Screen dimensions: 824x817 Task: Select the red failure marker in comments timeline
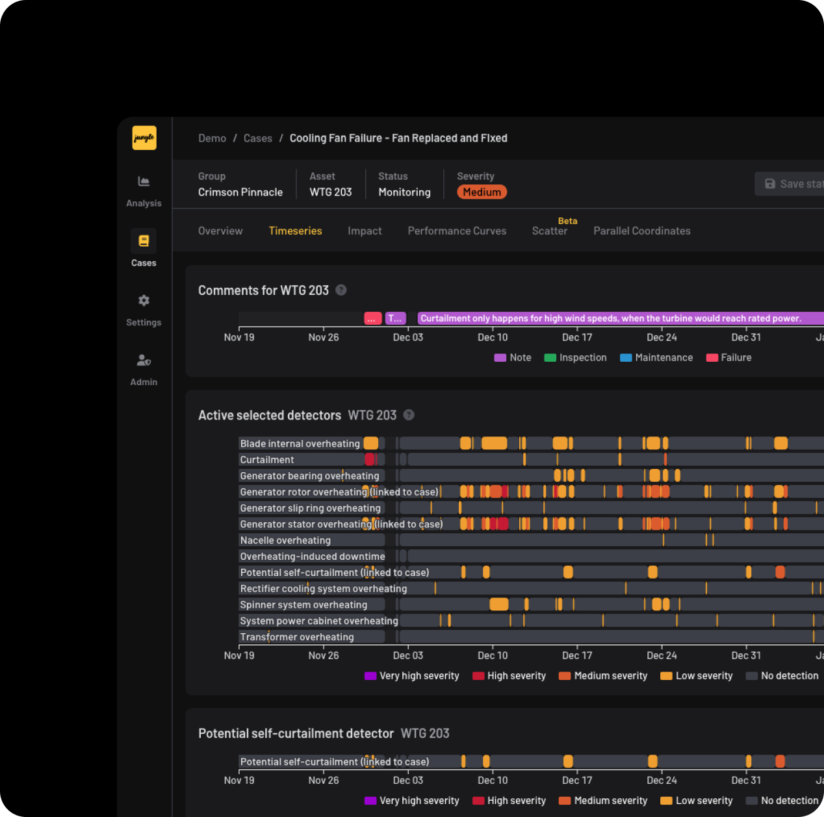(x=373, y=318)
